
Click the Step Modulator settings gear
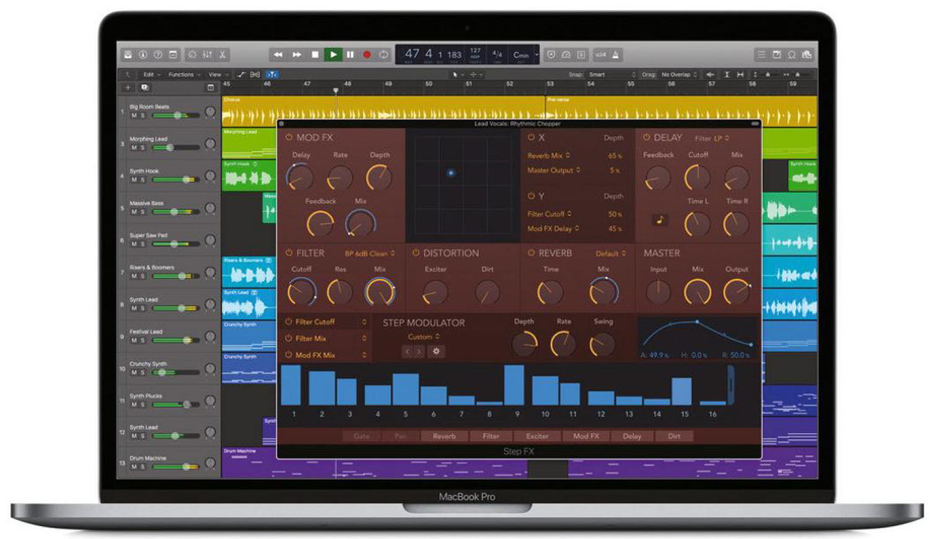tap(436, 351)
